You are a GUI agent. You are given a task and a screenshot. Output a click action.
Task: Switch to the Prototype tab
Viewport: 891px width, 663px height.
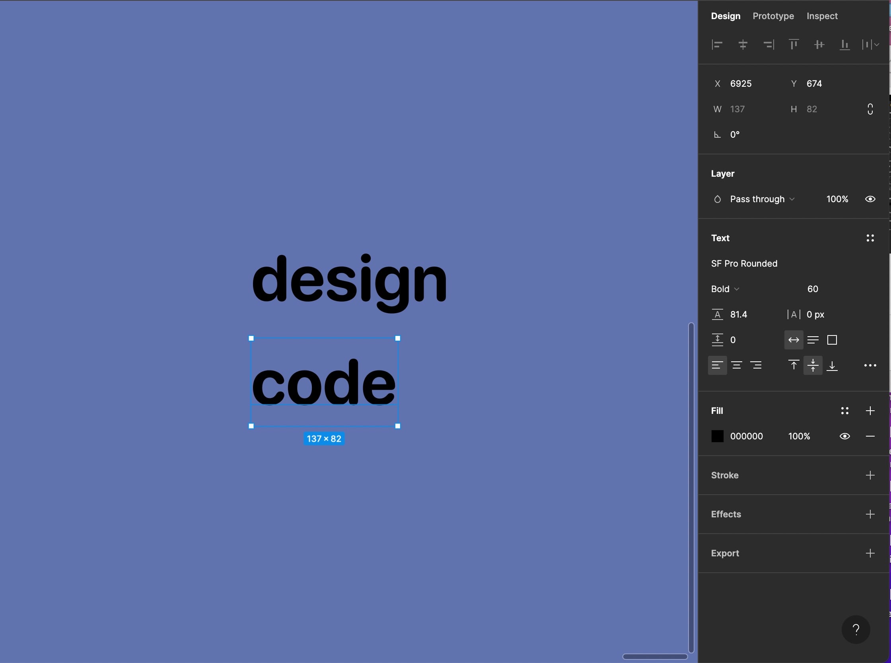(773, 16)
